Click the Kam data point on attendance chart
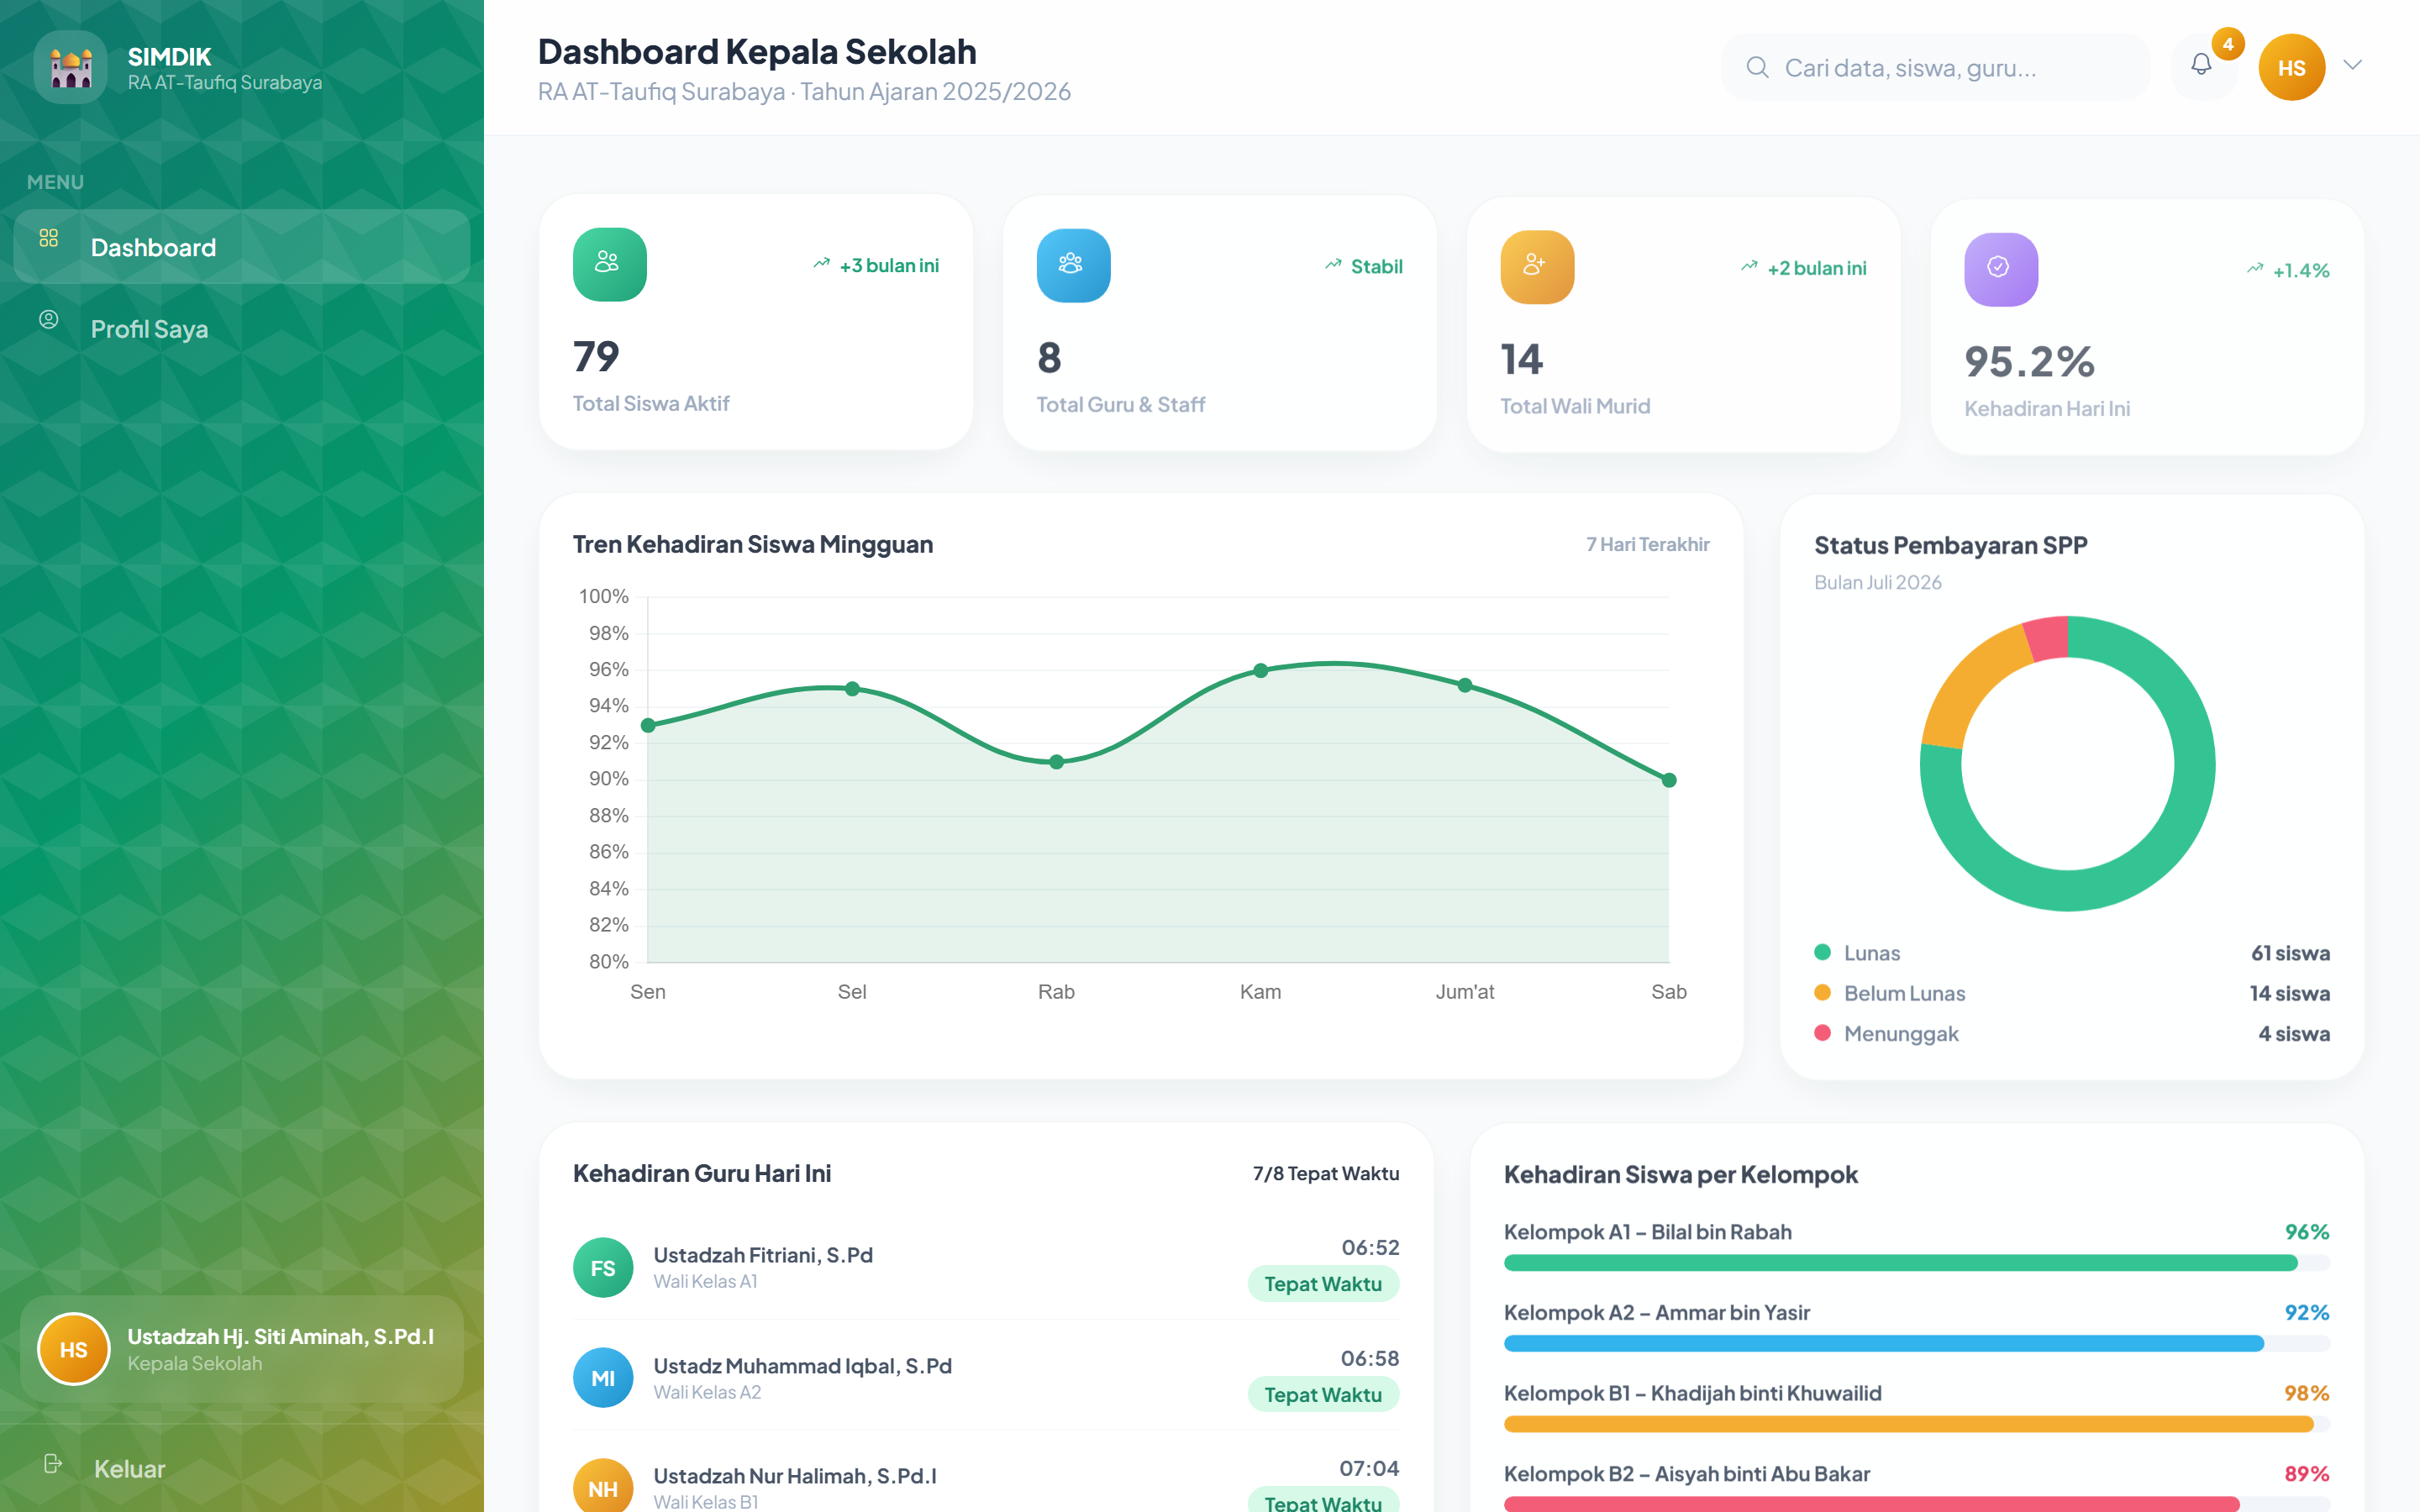The width and height of the screenshot is (2420, 1512). [1261, 671]
